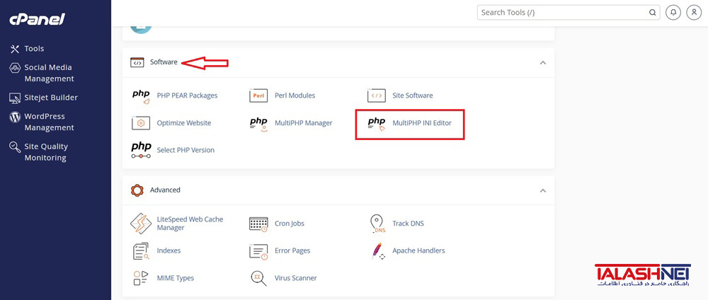
Task: Click the LiteSpeed Web Cache Manager icon
Action: 141,224
